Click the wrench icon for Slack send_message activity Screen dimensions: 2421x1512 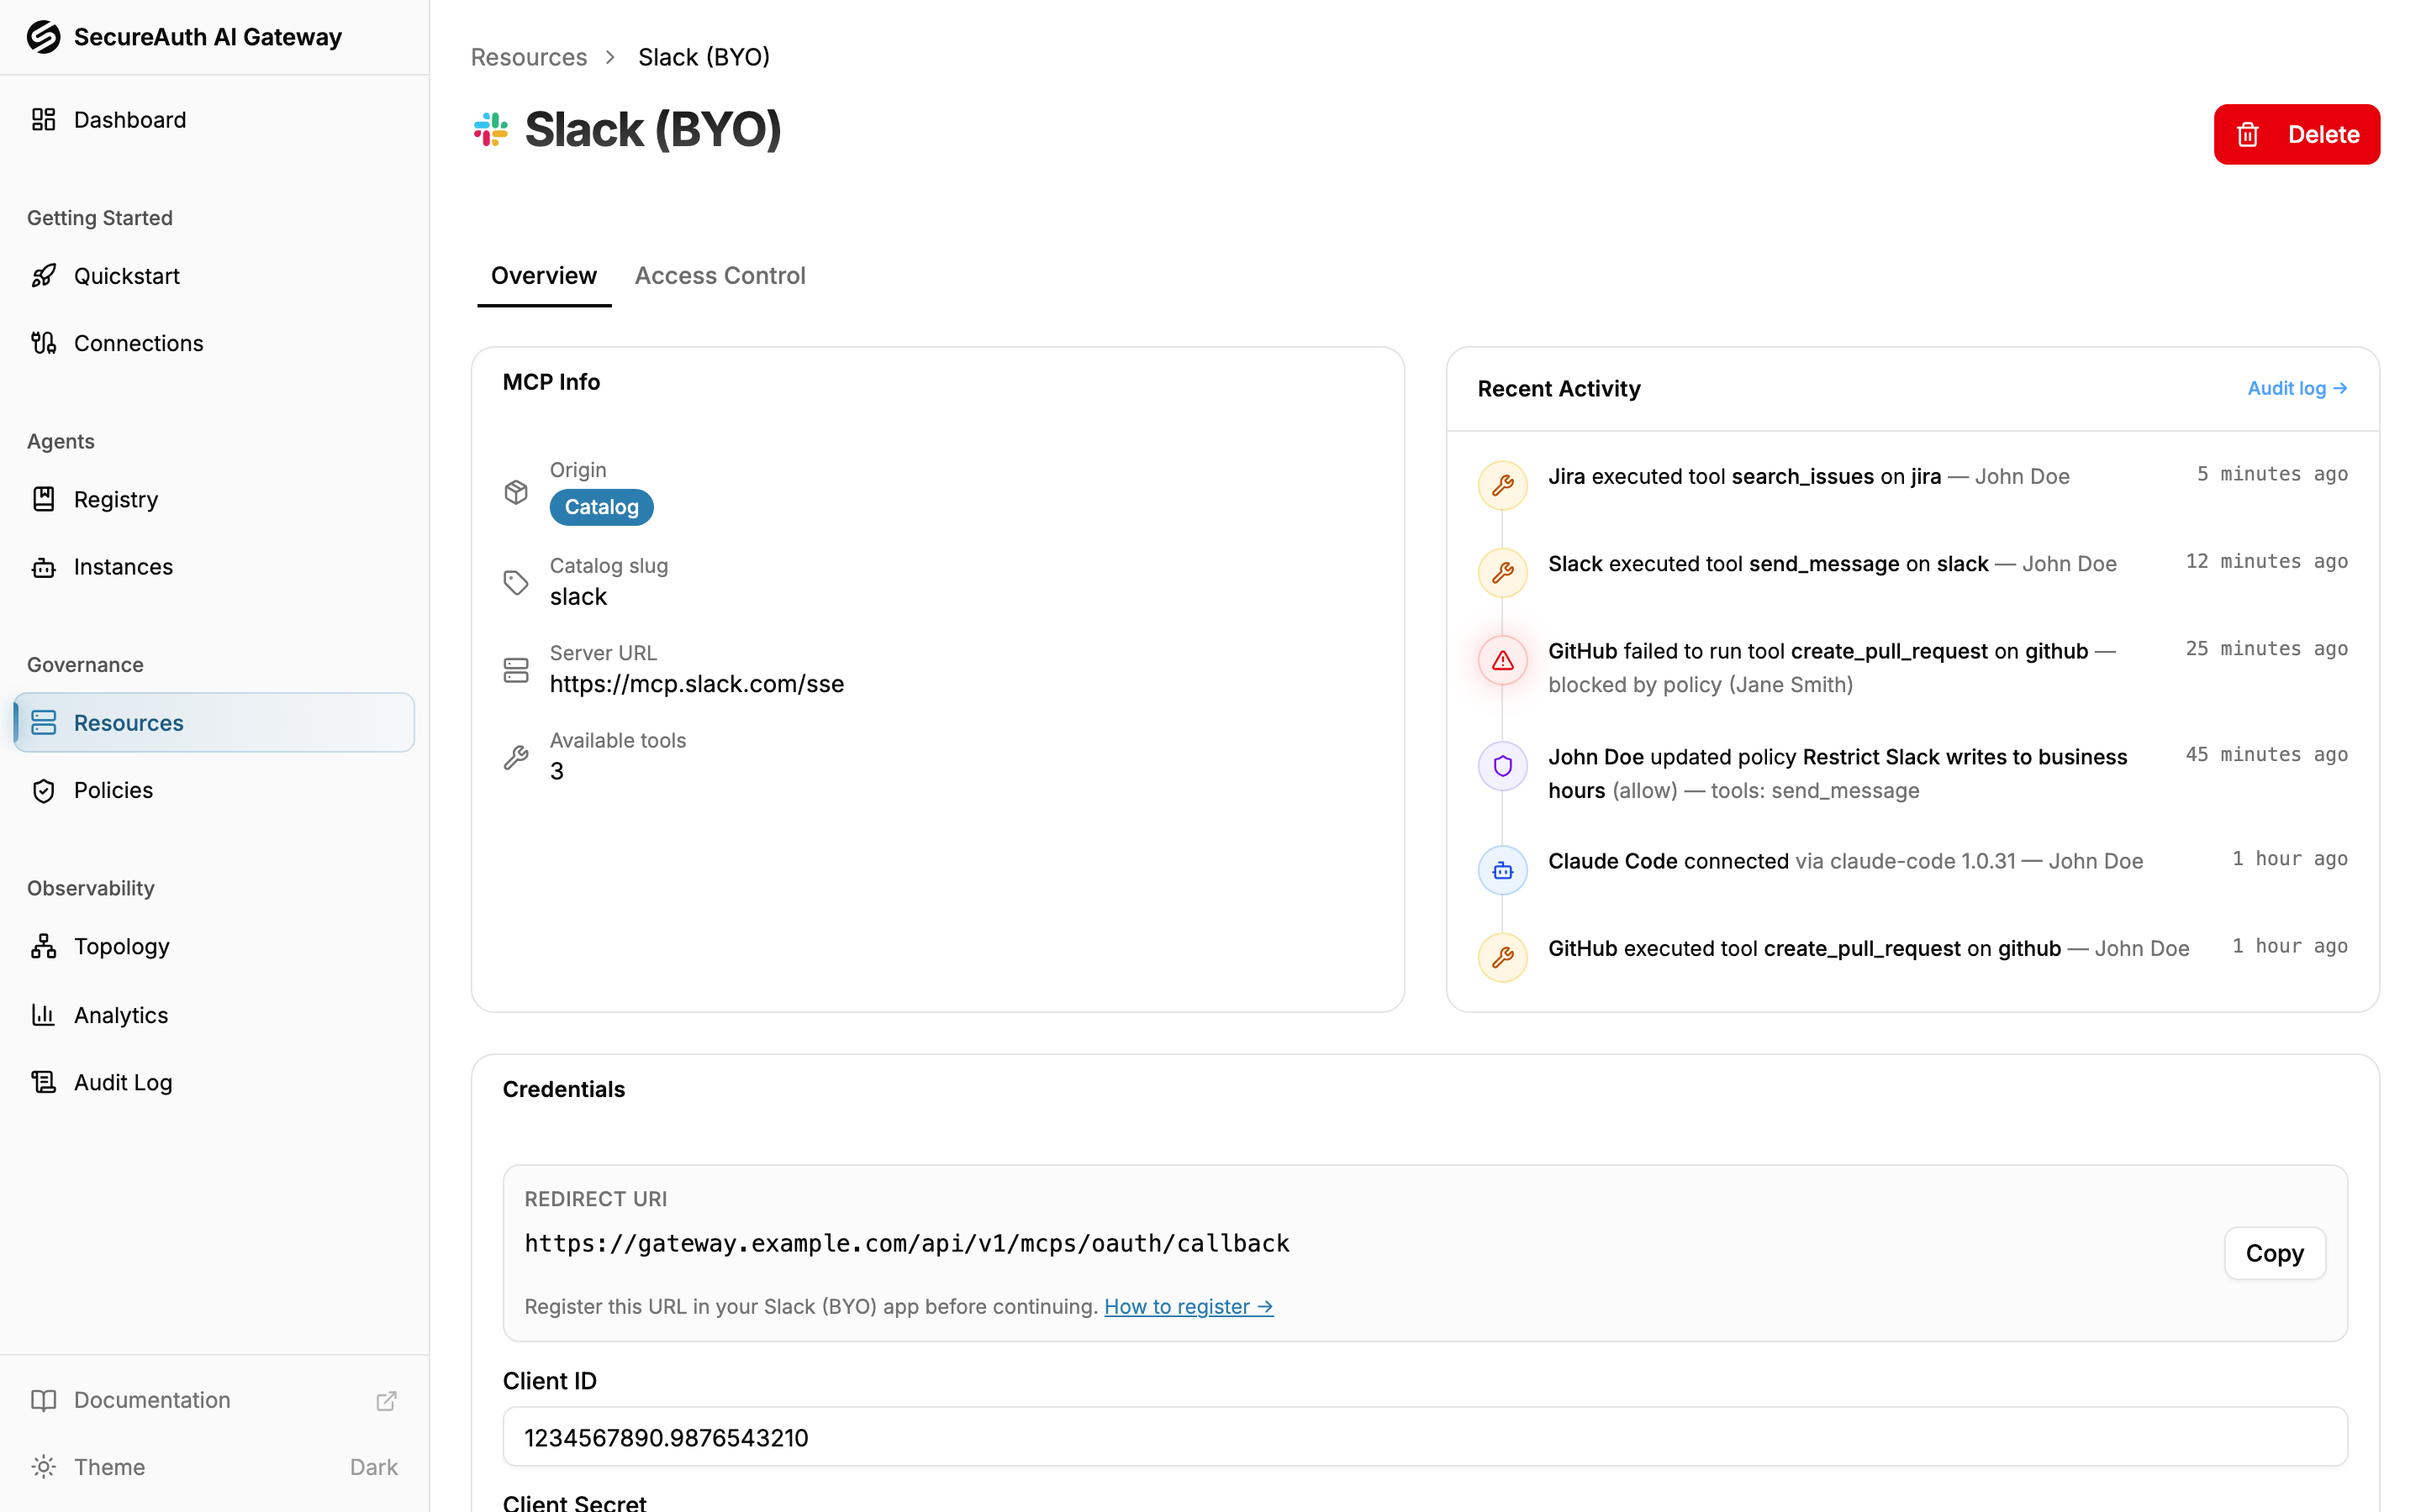point(1503,573)
